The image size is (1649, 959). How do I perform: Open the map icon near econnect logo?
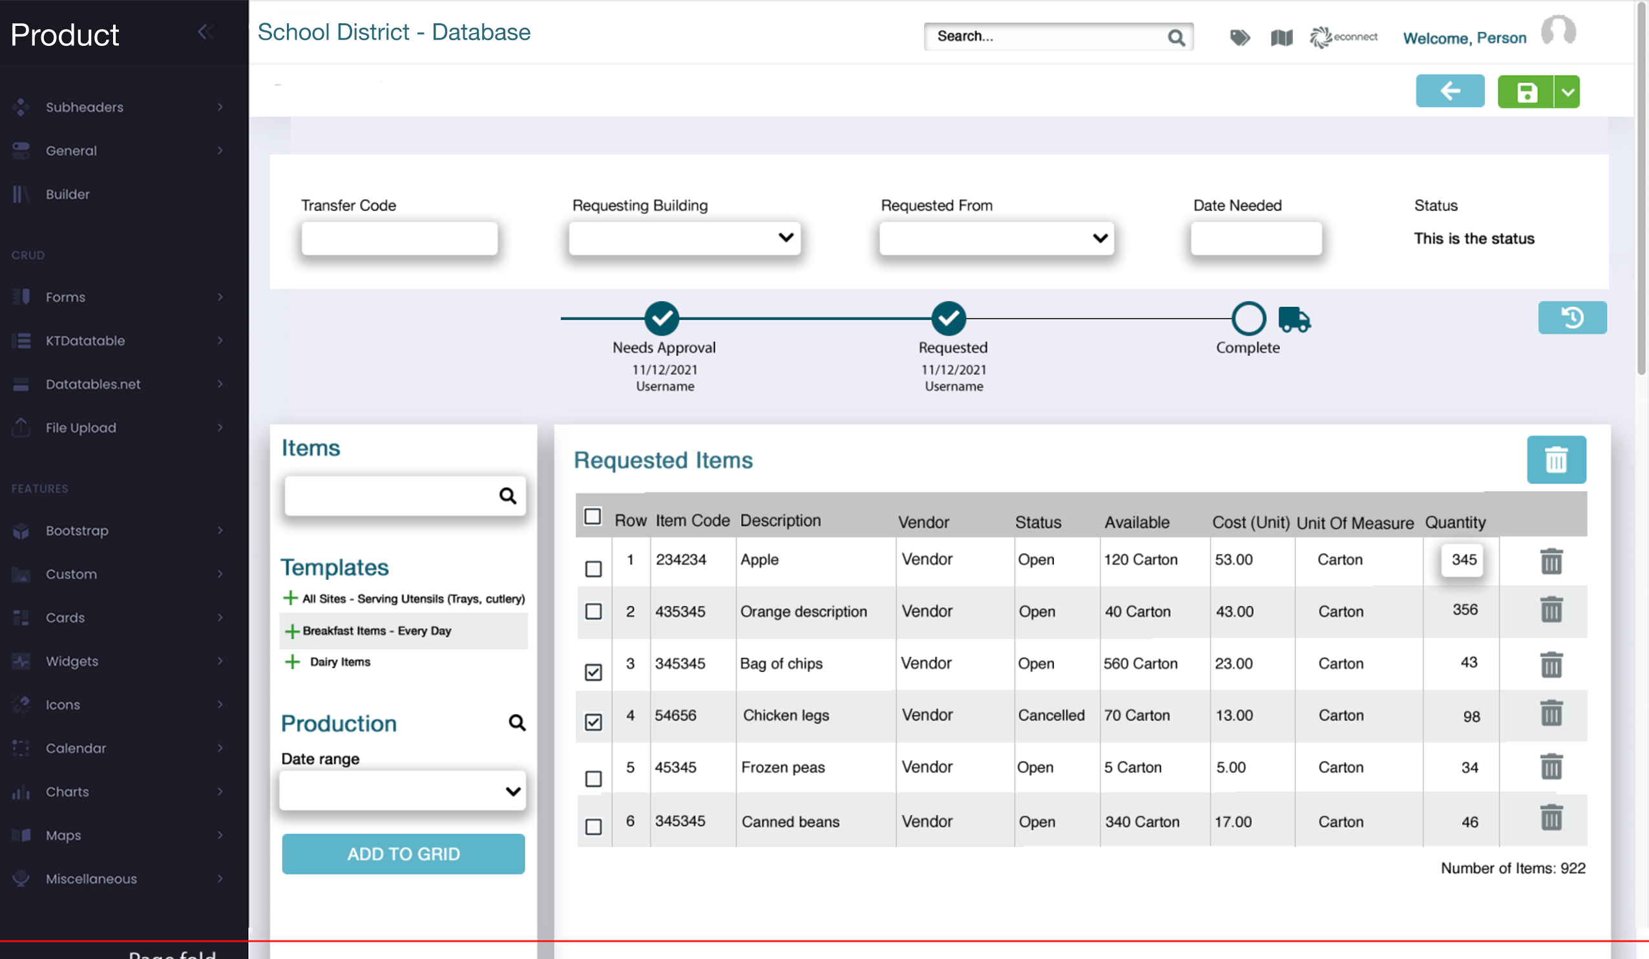point(1281,37)
